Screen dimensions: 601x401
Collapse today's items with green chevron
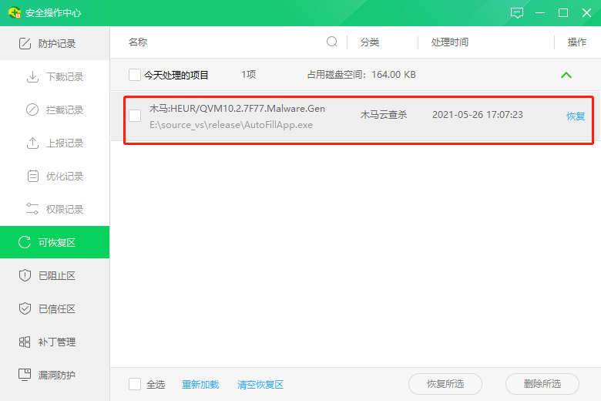pos(566,76)
